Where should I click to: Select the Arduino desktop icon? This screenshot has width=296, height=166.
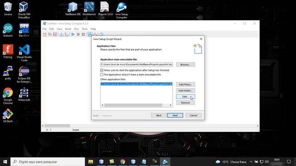(8, 30)
